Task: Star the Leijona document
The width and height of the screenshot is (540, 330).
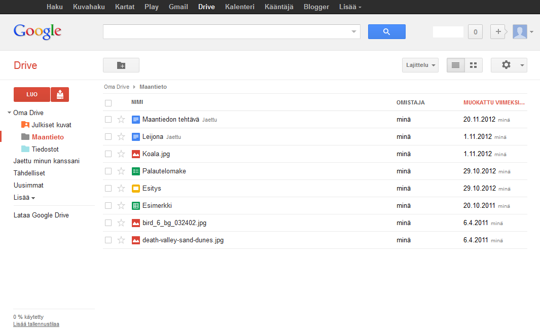Action: coord(121,137)
